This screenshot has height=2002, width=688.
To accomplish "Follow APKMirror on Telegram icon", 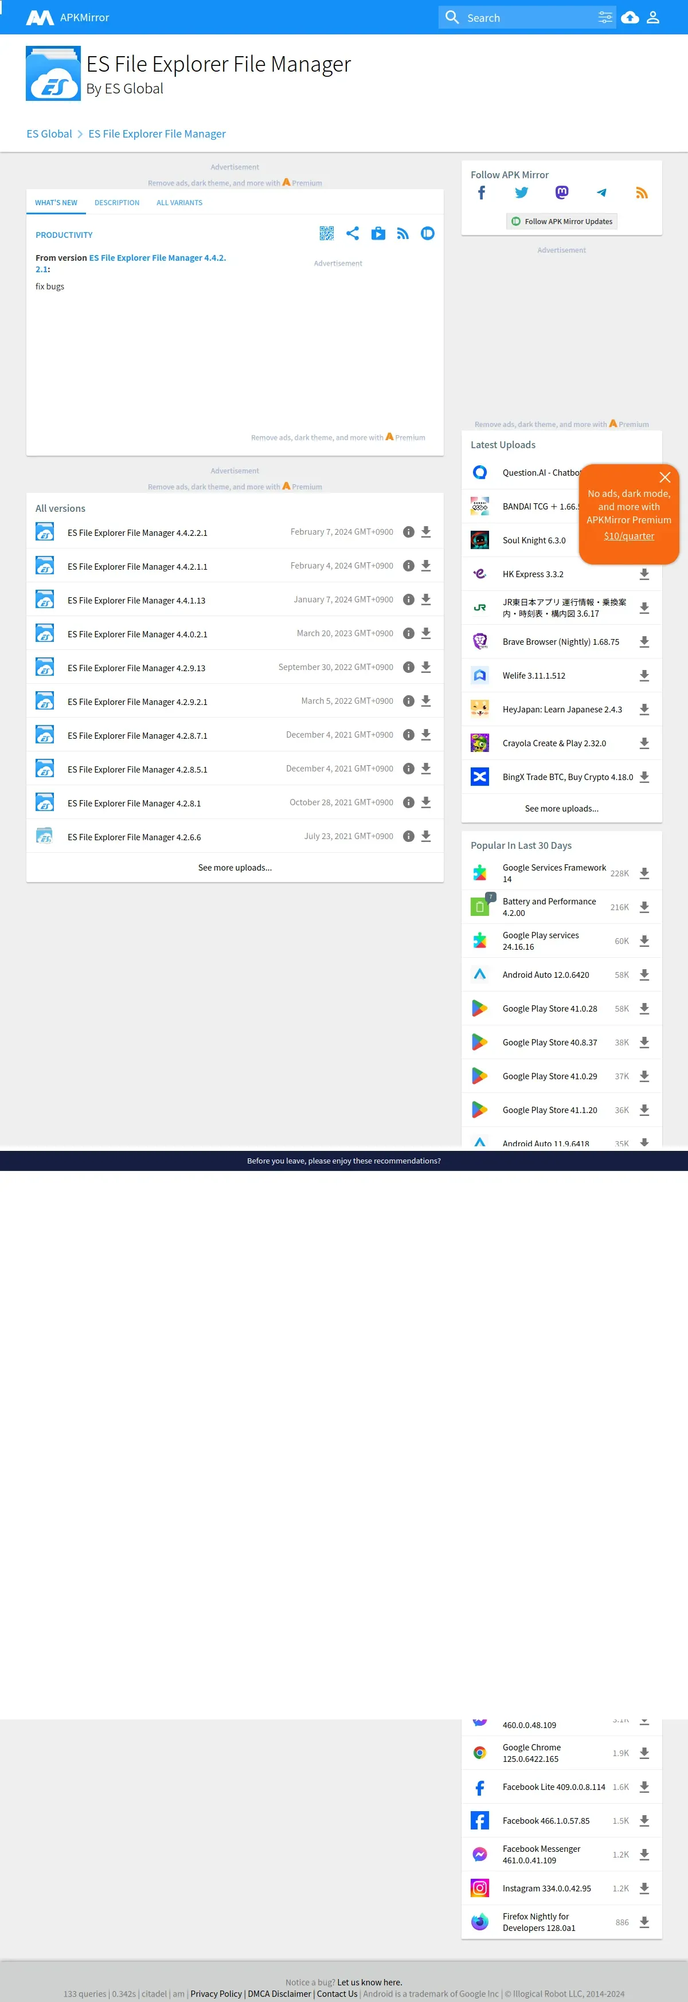I will pyautogui.click(x=601, y=193).
